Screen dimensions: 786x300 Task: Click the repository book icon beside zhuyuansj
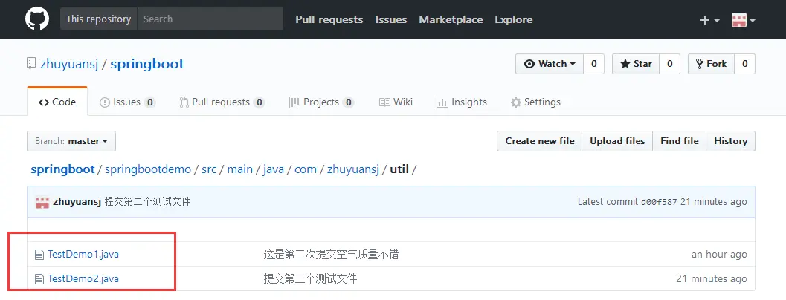click(31, 64)
